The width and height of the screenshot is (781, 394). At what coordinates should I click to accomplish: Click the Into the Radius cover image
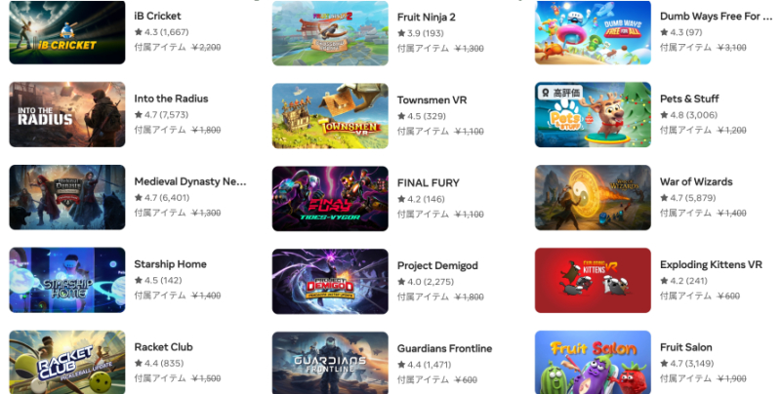click(67, 114)
